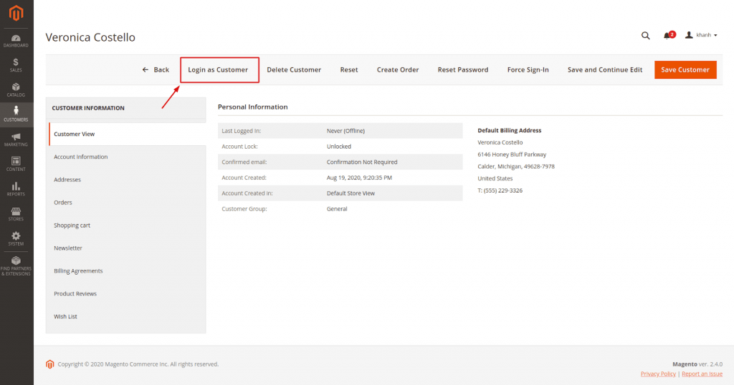Click the 'Last Logged In:' label
The image size is (734, 385).
241,131
